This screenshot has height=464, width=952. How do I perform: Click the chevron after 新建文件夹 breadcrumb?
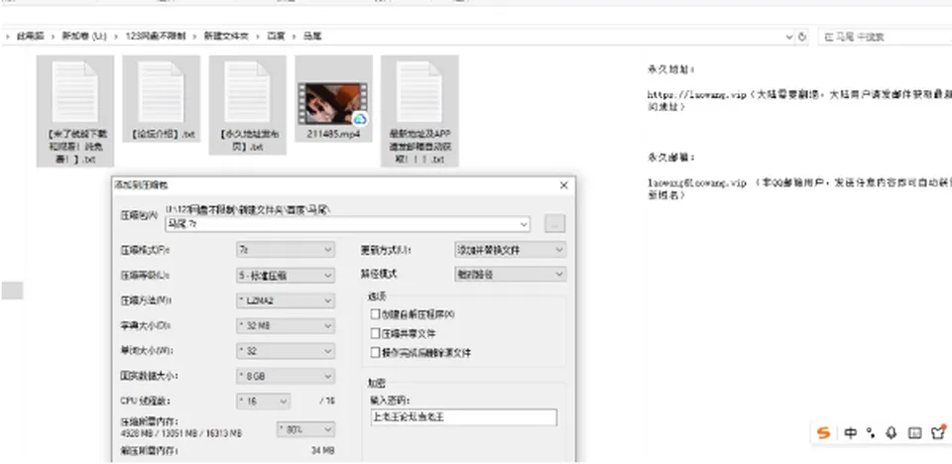pyautogui.click(x=259, y=37)
